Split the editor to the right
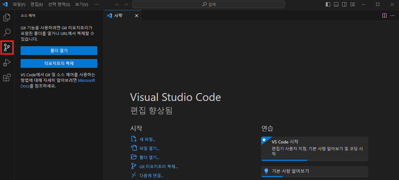 [x=385, y=16]
